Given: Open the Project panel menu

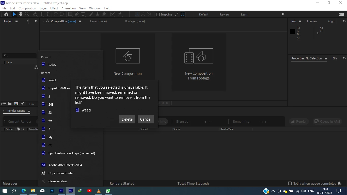Looking at the screenshot, I should pyautogui.click(x=17, y=22).
